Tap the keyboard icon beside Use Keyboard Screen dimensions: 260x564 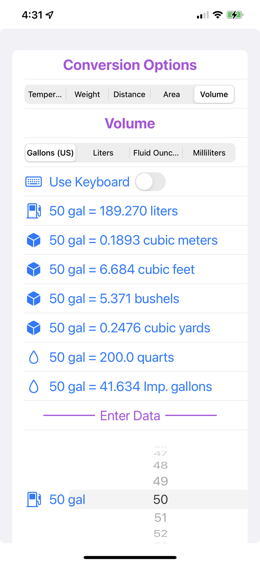pos(33,182)
